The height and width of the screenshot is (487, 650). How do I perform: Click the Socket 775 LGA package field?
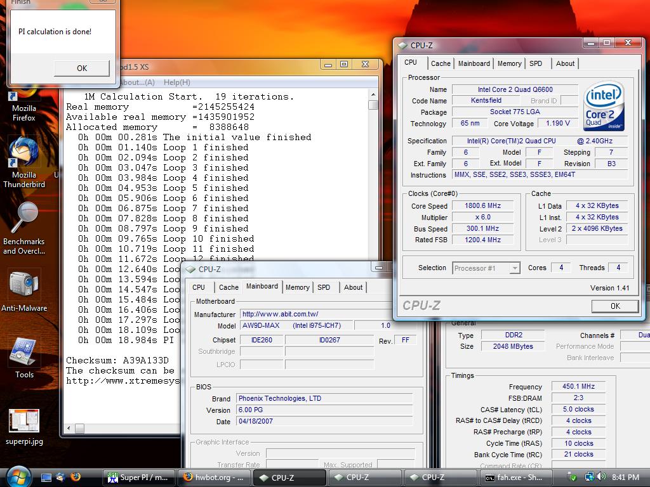[x=515, y=112]
